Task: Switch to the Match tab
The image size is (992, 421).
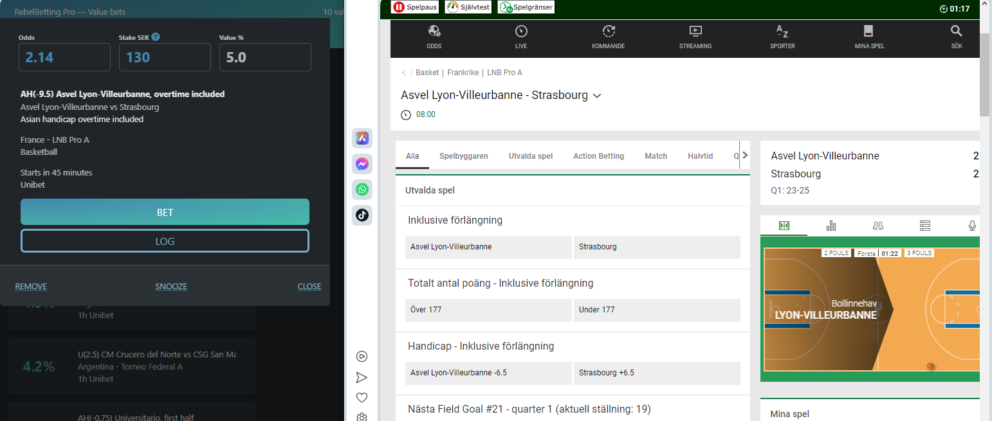Action: tap(656, 156)
